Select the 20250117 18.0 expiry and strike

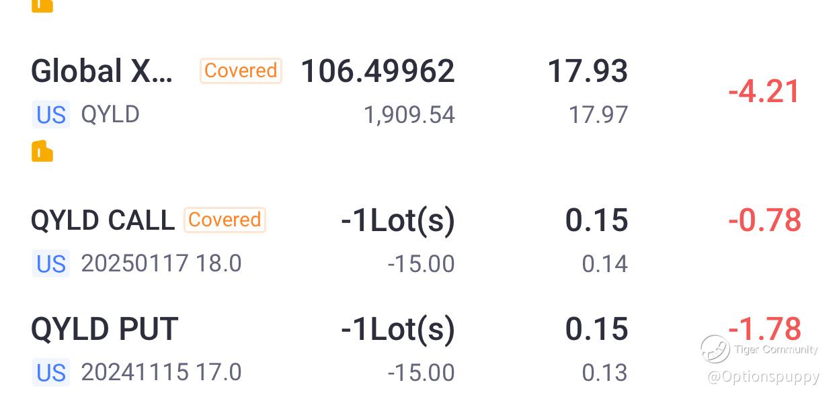pos(161,264)
